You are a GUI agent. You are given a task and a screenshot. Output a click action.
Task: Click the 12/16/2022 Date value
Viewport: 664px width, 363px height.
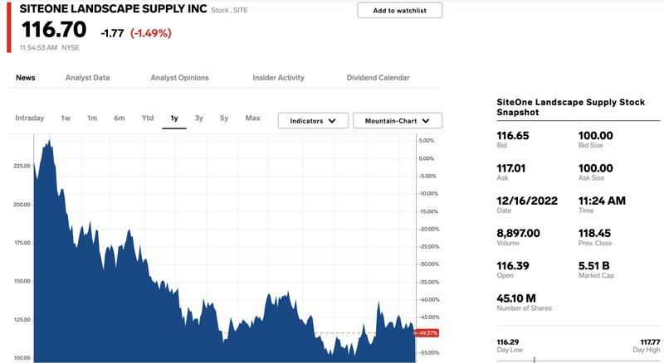(527, 201)
